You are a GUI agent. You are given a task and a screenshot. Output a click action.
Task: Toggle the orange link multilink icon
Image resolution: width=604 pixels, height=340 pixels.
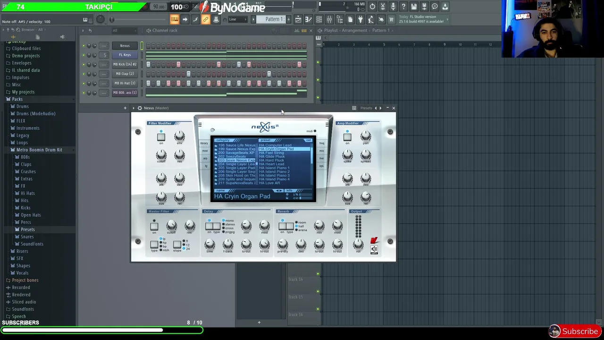click(205, 19)
